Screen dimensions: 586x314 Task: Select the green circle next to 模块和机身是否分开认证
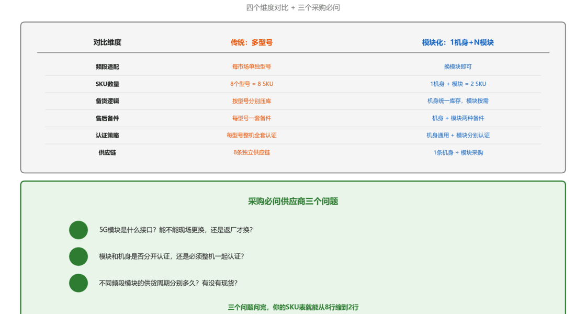[x=78, y=256]
